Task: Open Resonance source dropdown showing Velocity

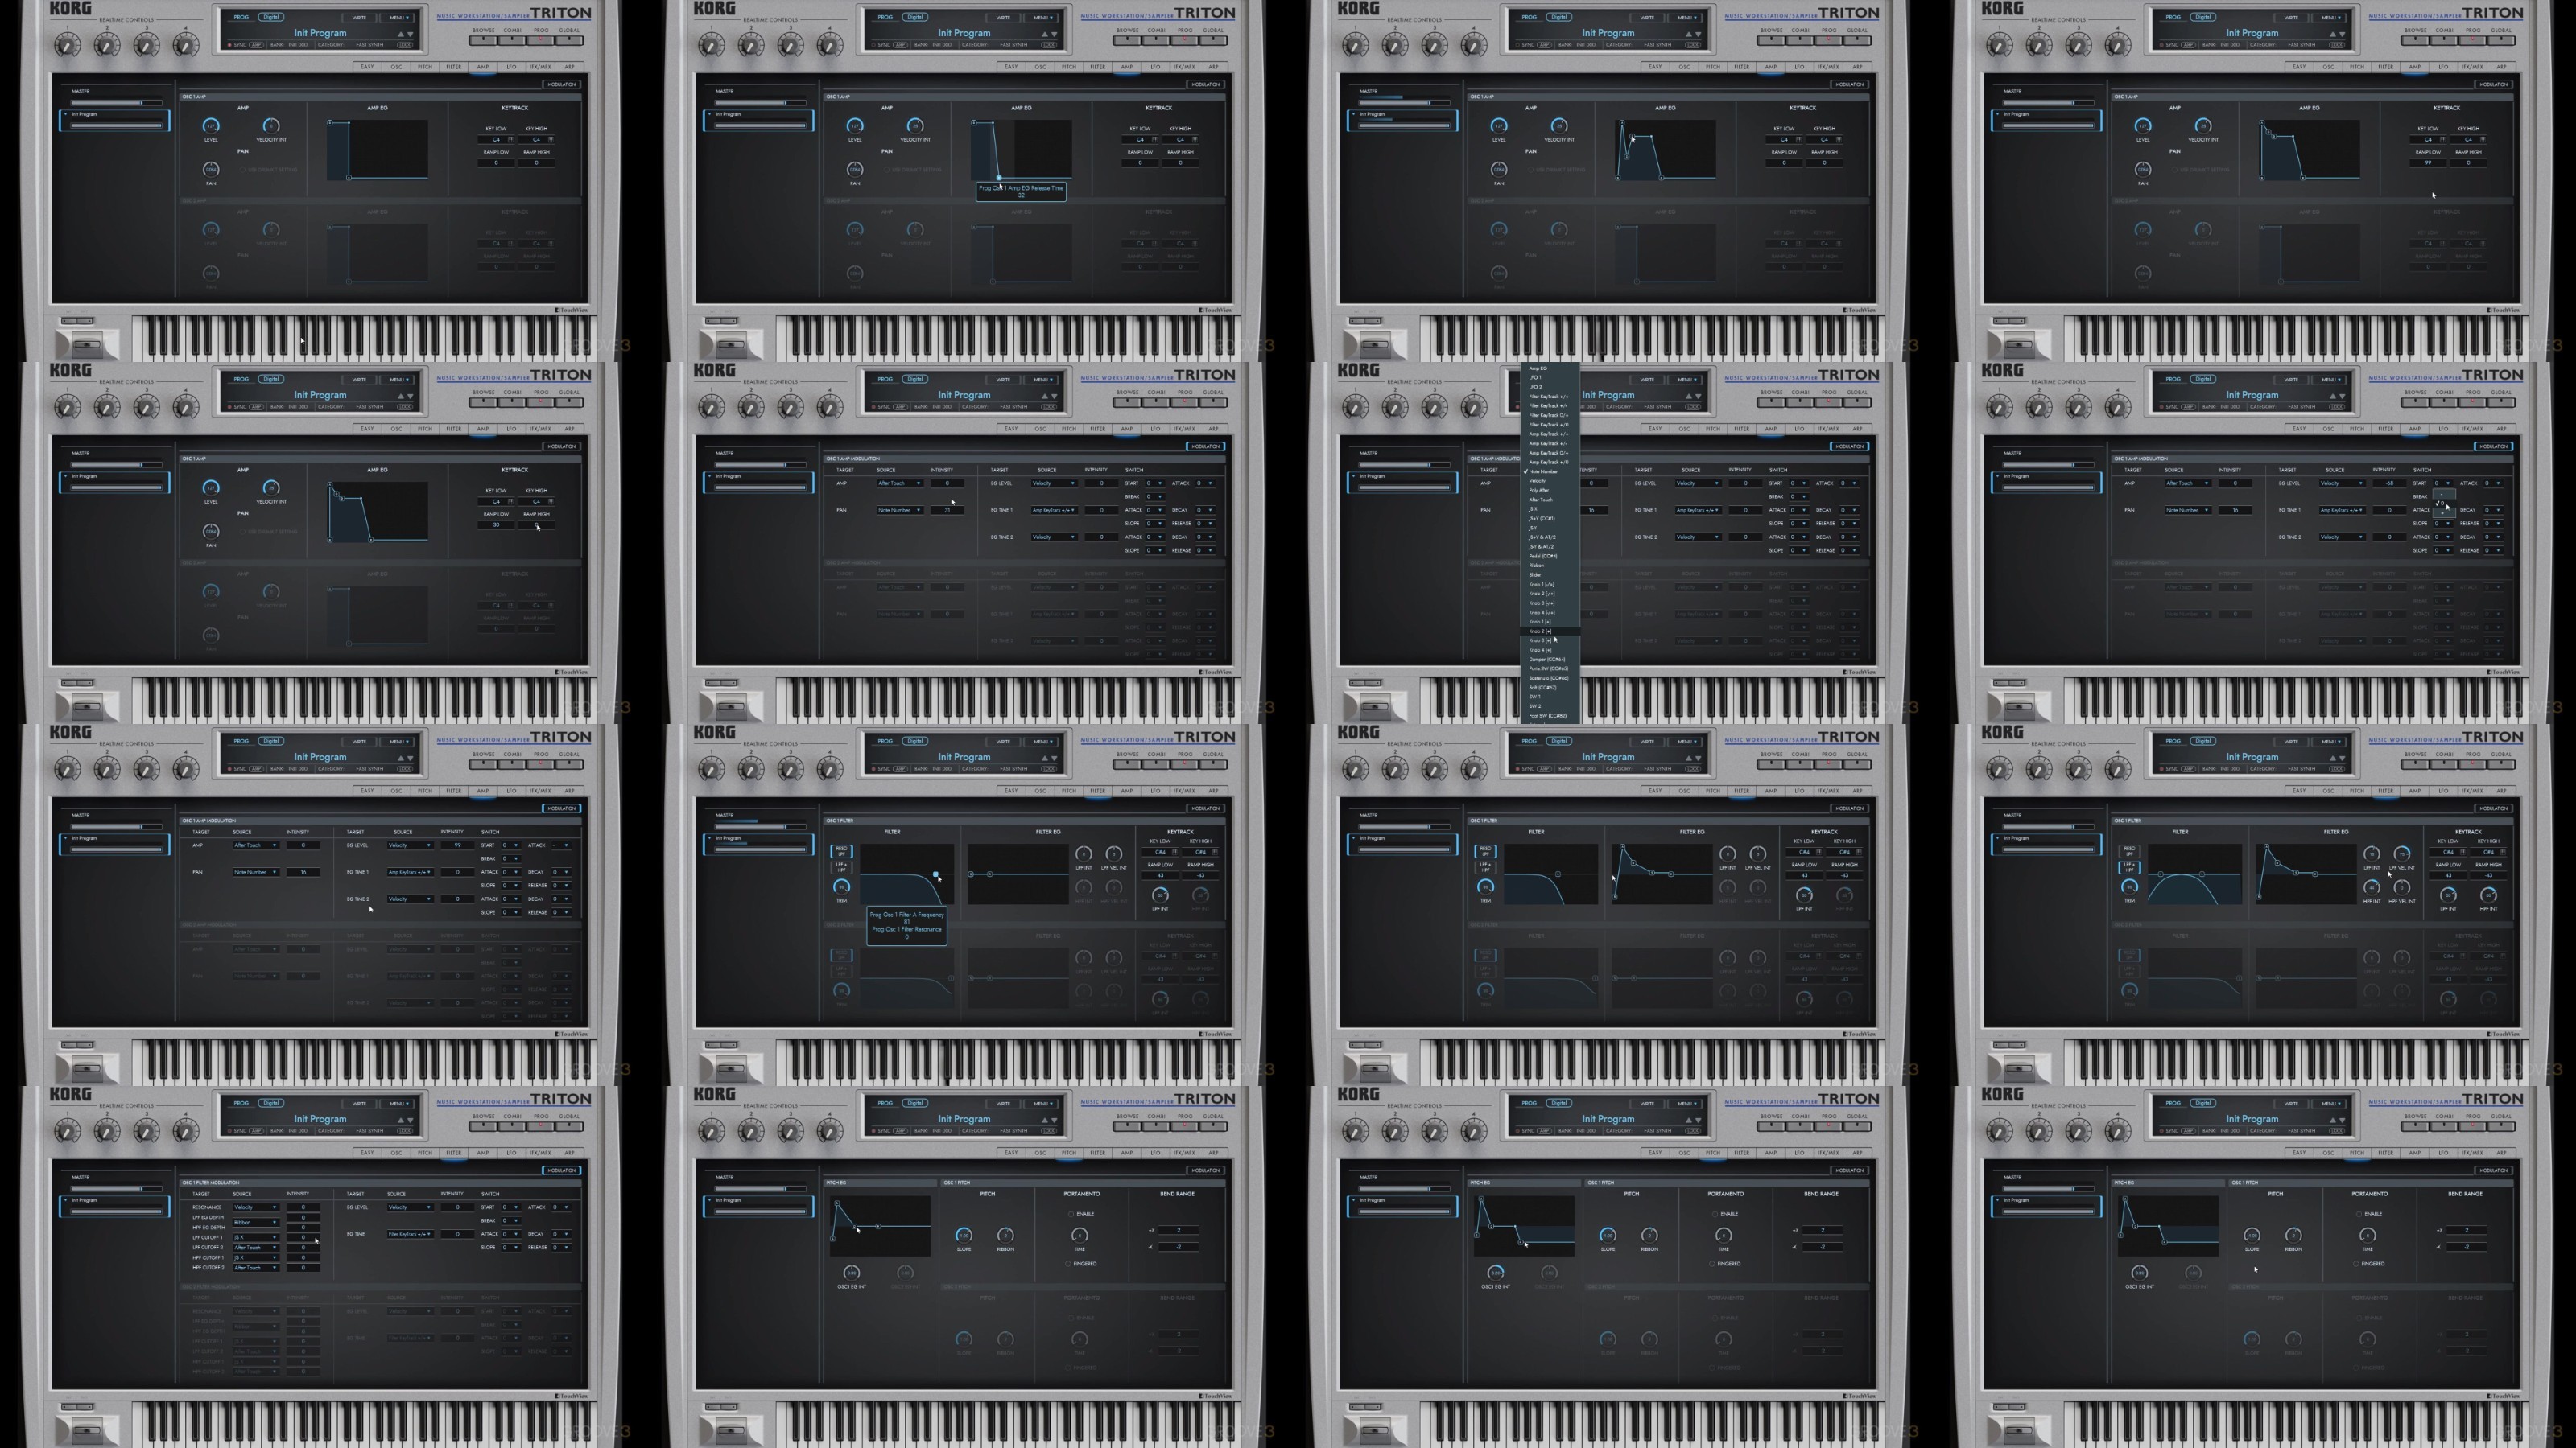Action: point(256,1207)
